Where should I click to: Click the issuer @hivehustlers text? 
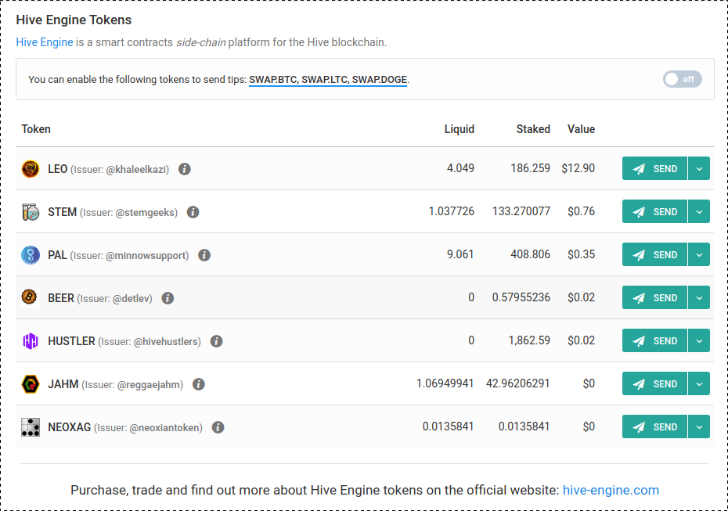point(166,342)
